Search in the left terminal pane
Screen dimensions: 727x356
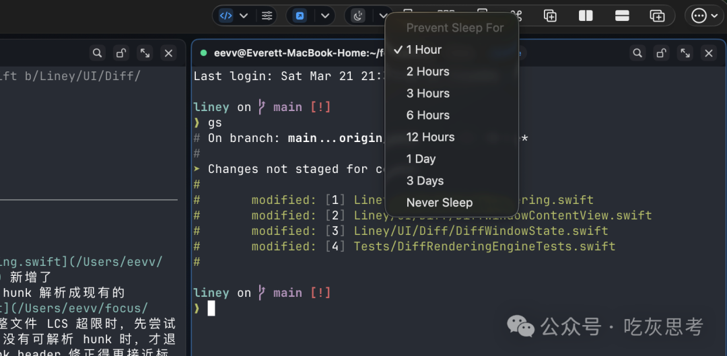(x=98, y=53)
